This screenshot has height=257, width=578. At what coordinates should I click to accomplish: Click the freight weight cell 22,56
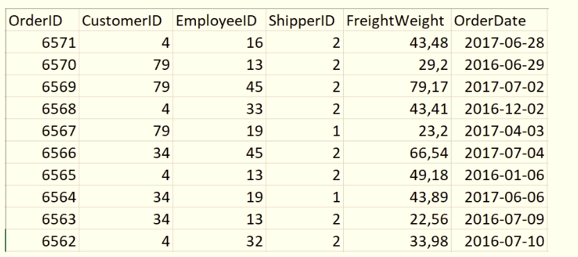pos(397,219)
